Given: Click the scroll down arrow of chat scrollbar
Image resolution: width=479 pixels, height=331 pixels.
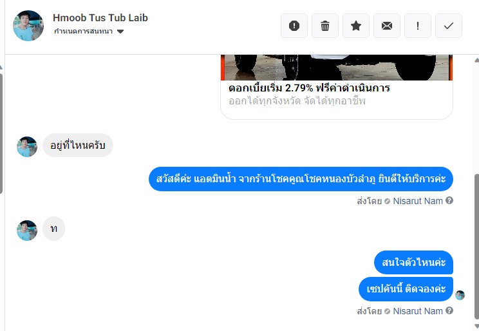Looking at the screenshot, I should pyautogui.click(x=476, y=325).
